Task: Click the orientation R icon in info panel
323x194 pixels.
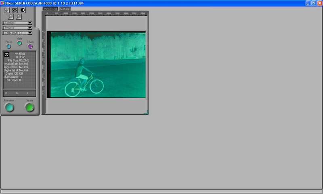Action: [x=7, y=54]
